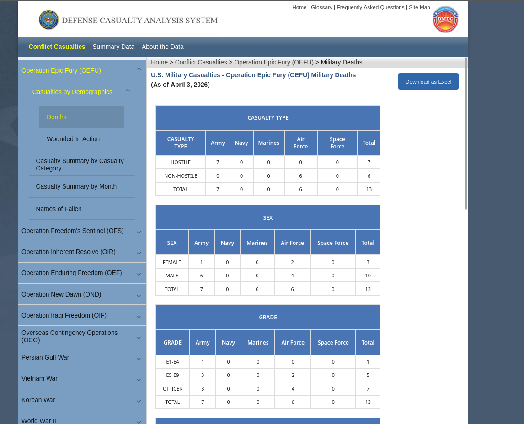This screenshot has height=424, width=524.
Task: Click the Casualties by Demographics label
Action: pyautogui.click(x=72, y=92)
